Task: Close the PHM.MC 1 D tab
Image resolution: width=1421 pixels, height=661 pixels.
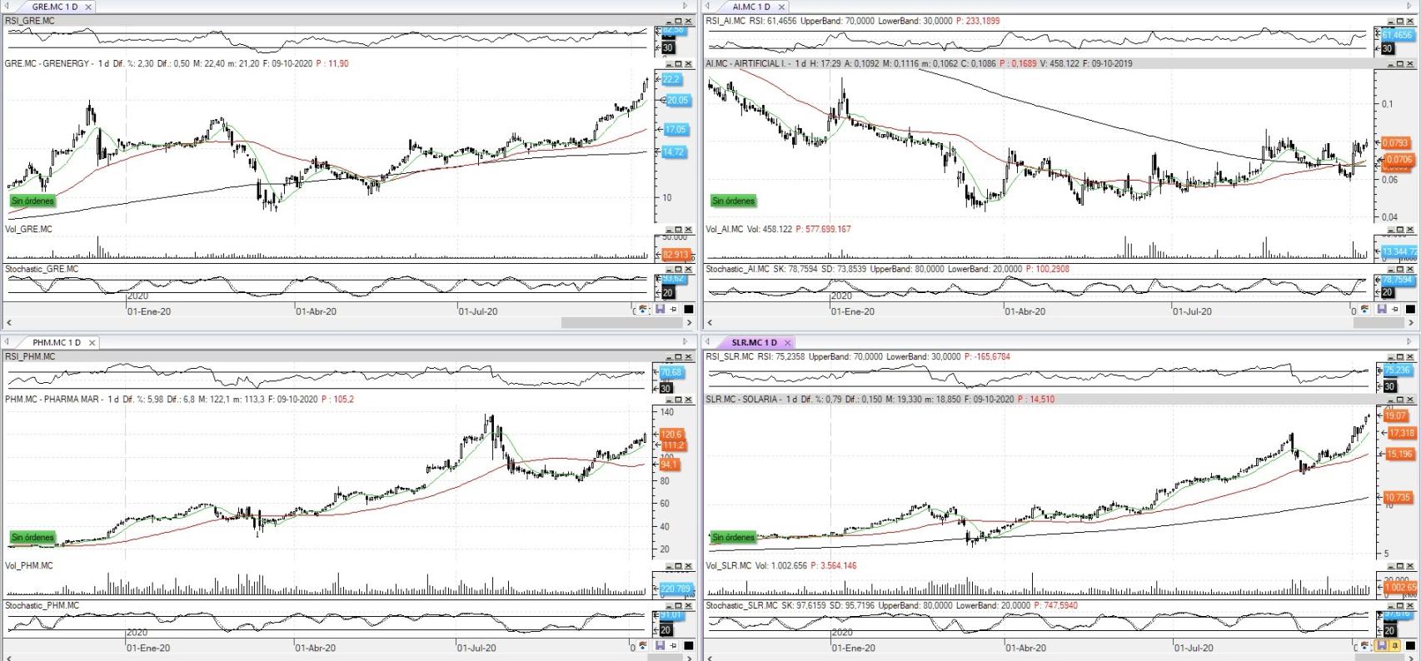Action: point(92,343)
